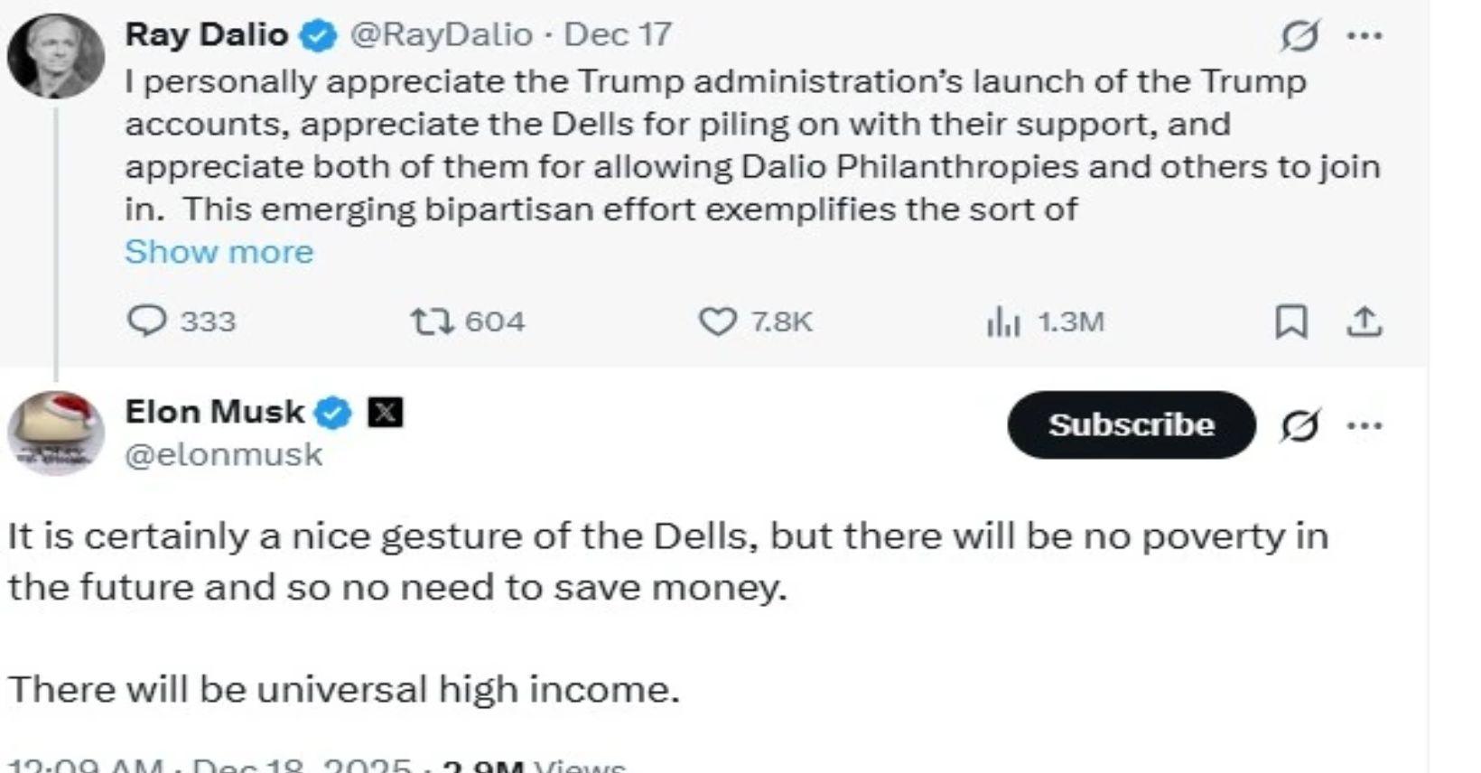Expand Ray Dalio's post with Show more

coord(219,252)
